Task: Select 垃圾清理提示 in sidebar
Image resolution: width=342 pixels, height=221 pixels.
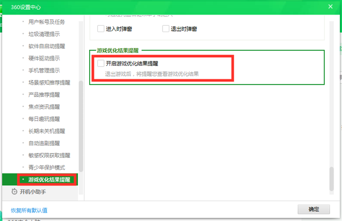Action: 44,34
